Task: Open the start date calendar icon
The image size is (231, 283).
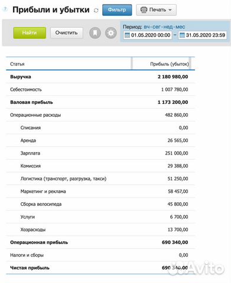Action: [127, 35]
